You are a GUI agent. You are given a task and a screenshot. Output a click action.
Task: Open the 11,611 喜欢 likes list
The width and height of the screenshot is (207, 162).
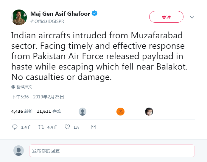[49, 111]
